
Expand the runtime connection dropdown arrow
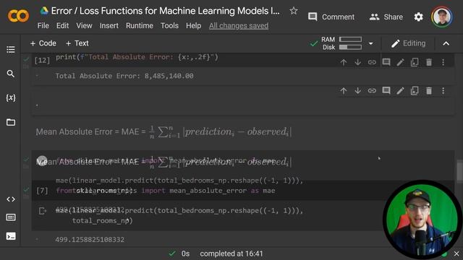pyautogui.click(x=371, y=43)
